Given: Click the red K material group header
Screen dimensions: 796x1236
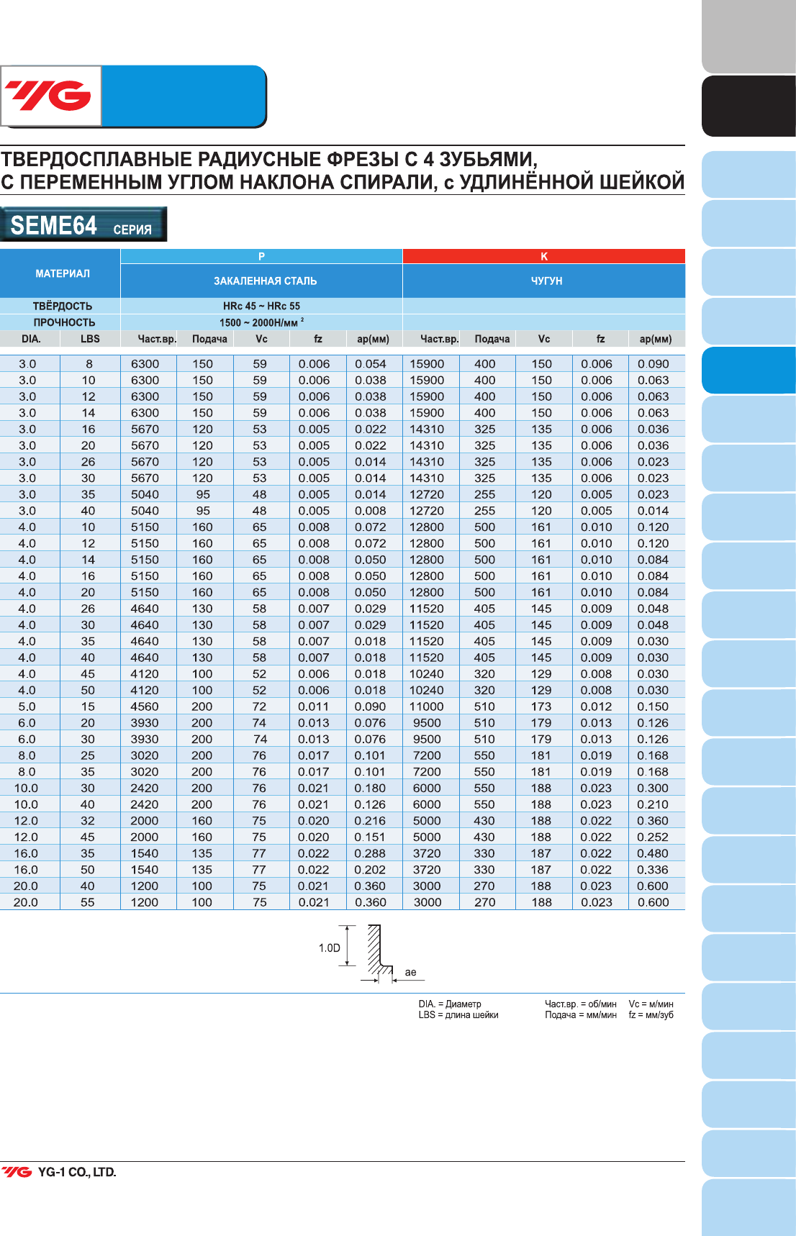Looking at the screenshot, I should pyautogui.click(x=544, y=256).
